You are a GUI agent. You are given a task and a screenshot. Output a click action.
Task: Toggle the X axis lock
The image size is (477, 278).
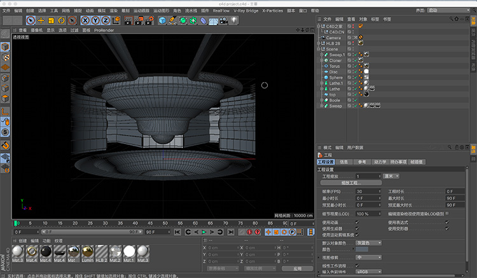click(85, 20)
